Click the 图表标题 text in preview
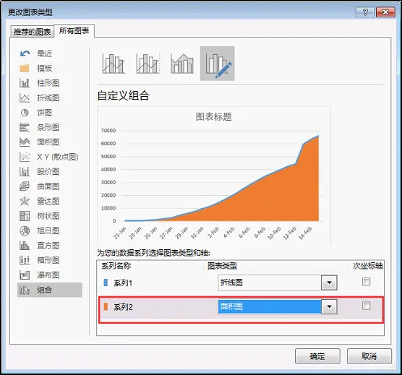The image size is (402, 375). 214,117
